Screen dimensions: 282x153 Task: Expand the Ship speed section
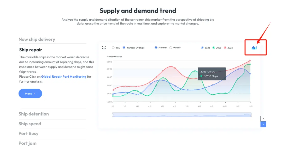coord(30,124)
